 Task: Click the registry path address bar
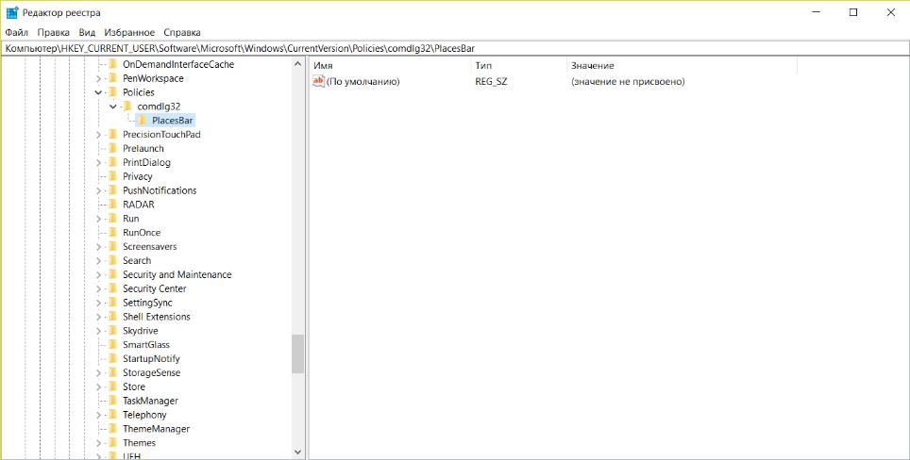[x=455, y=49]
